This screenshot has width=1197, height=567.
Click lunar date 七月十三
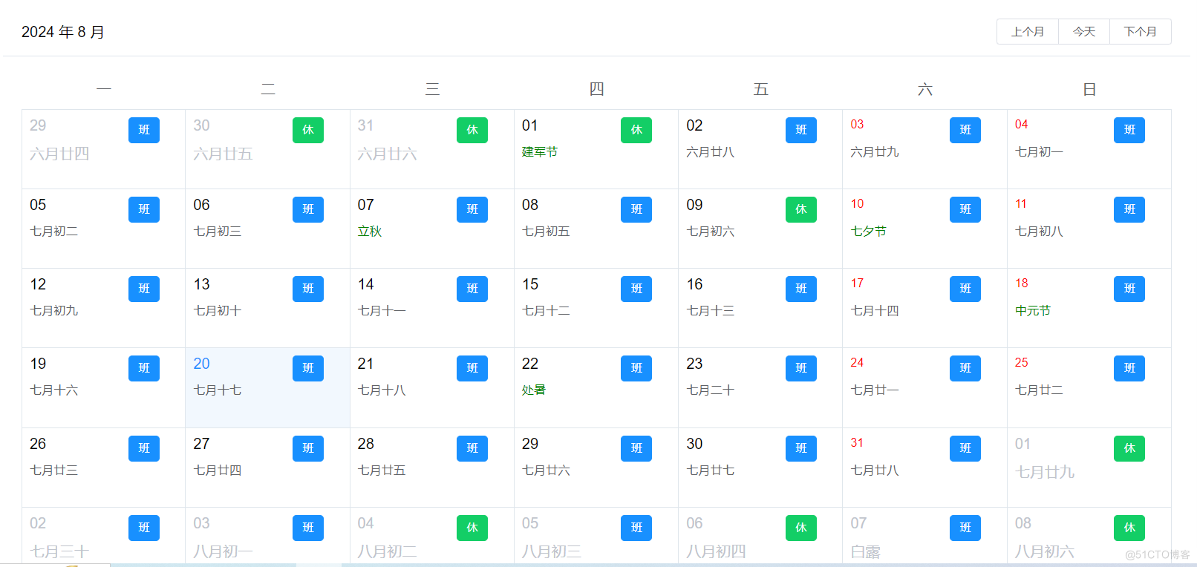tap(711, 311)
